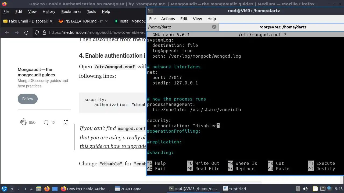Click the 'bindIp: 127.0.0.1' line in nano
The width and height of the screenshot is (344, 193).
coord(175,83)
